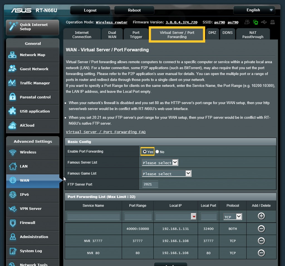Open Virtual Server / Port Forwarding FAQ link

click(105, 132)
